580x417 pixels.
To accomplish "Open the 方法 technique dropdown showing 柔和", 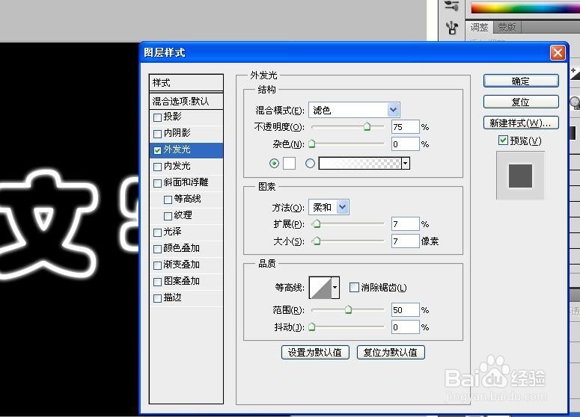I will pyautogui.click(x=343, y=207).
